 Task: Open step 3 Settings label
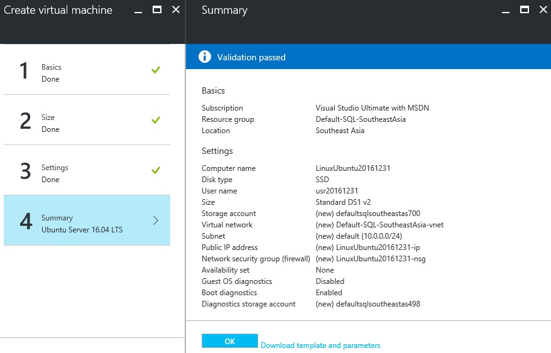tap(55, 168)
